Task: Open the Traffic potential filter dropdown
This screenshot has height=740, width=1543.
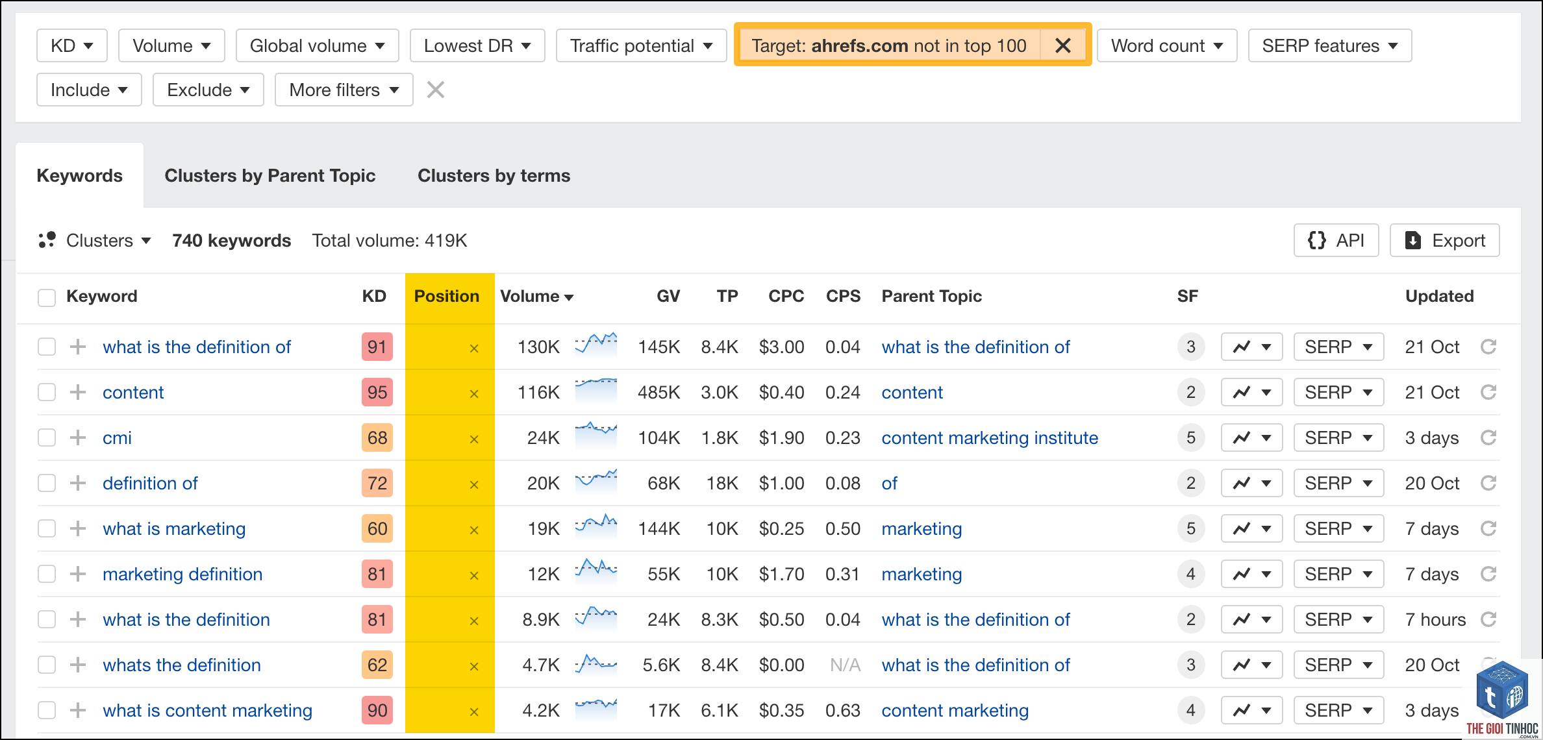Action: pos(642,45)
